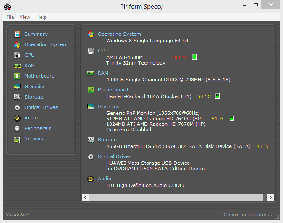
Task: Open the File menu
Action: 10,17
